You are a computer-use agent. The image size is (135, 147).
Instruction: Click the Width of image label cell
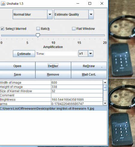click(25, 82)
